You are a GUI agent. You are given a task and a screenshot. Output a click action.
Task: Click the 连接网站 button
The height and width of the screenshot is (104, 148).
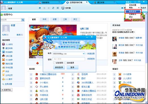pos(7,90)
